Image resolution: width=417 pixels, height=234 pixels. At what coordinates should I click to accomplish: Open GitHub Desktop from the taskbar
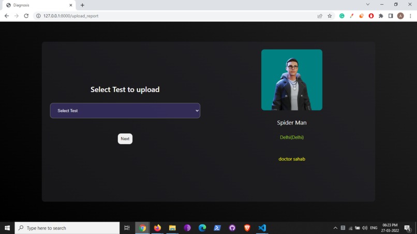(x=232, y=228)
